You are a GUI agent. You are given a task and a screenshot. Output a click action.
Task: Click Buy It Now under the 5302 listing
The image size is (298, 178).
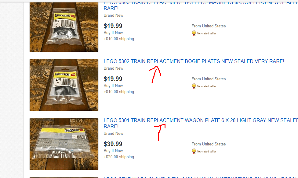click(x=113, y=86)
